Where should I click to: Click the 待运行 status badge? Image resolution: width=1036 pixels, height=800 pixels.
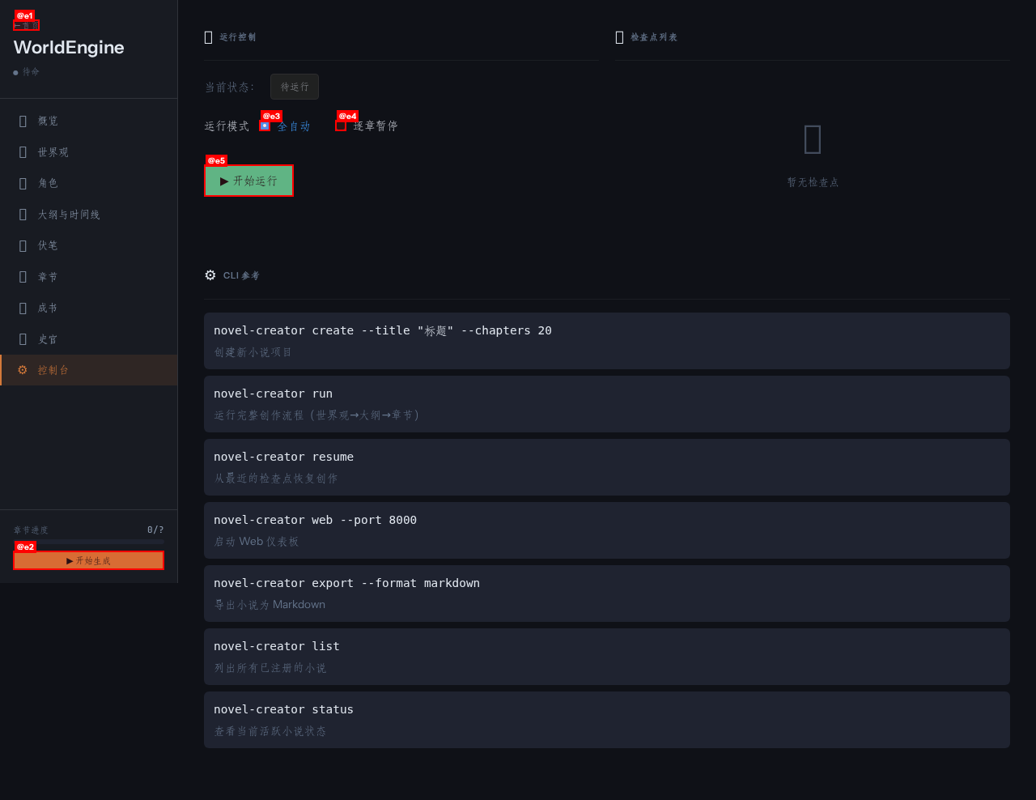tap(295, 87)
